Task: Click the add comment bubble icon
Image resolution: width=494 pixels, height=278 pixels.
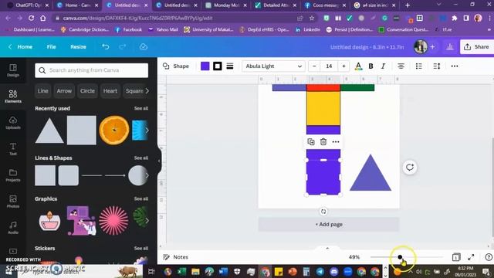Action: pos(410,168)
